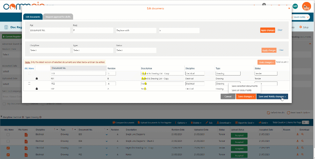The height and width of the screenshot is (159, 315).
Task: Open the Options toolbar menu
Action: click(181, 123)
